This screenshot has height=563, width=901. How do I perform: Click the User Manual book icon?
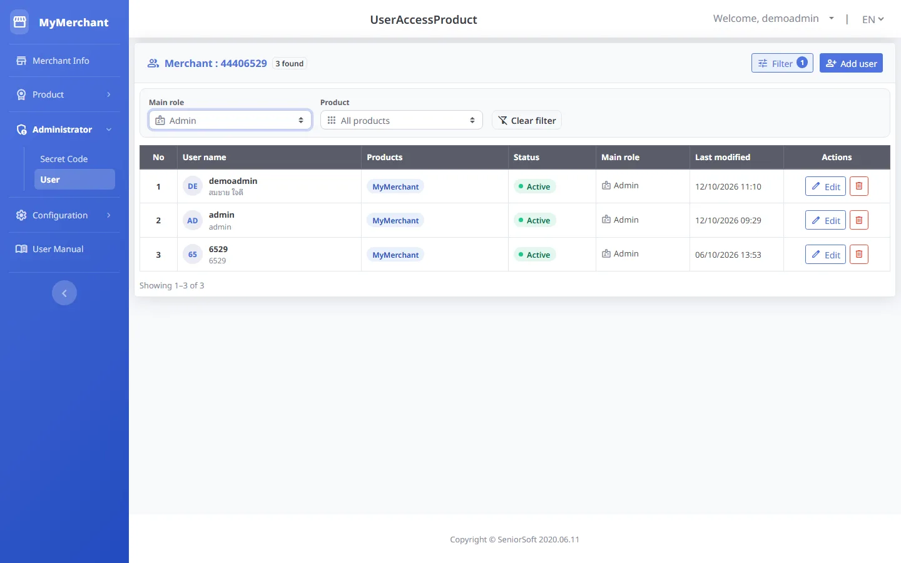(x=21, y=249)
